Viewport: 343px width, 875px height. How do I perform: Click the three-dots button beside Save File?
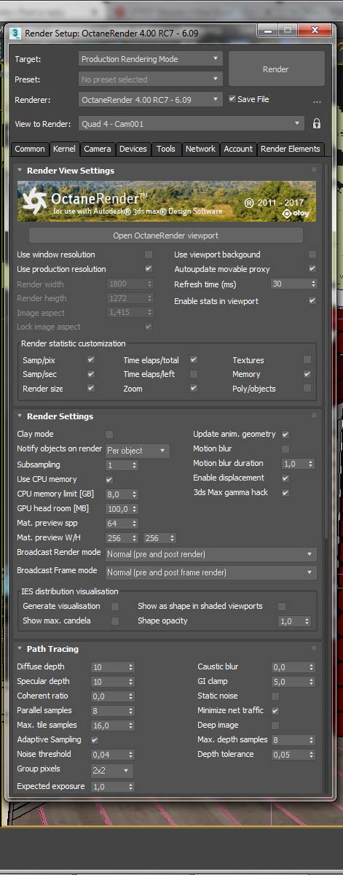(x=317, y=101)
